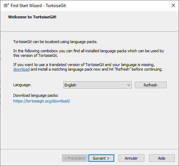Continue with the Suivant button
179x166 pixels.
[101, 158]
